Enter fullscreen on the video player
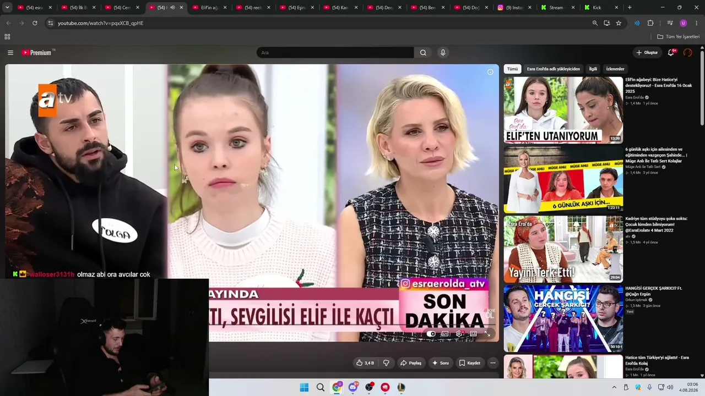This screenshot has height=396, width=705. pyautogui.click(x=487, y=334)
